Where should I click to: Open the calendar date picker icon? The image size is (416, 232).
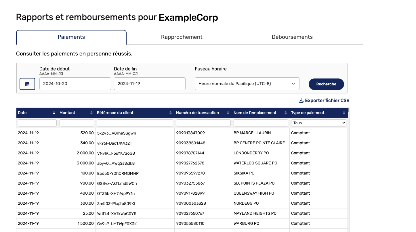point(27,84)
